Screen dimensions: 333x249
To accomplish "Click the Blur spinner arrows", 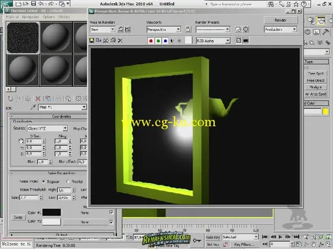I will point(50,161).
